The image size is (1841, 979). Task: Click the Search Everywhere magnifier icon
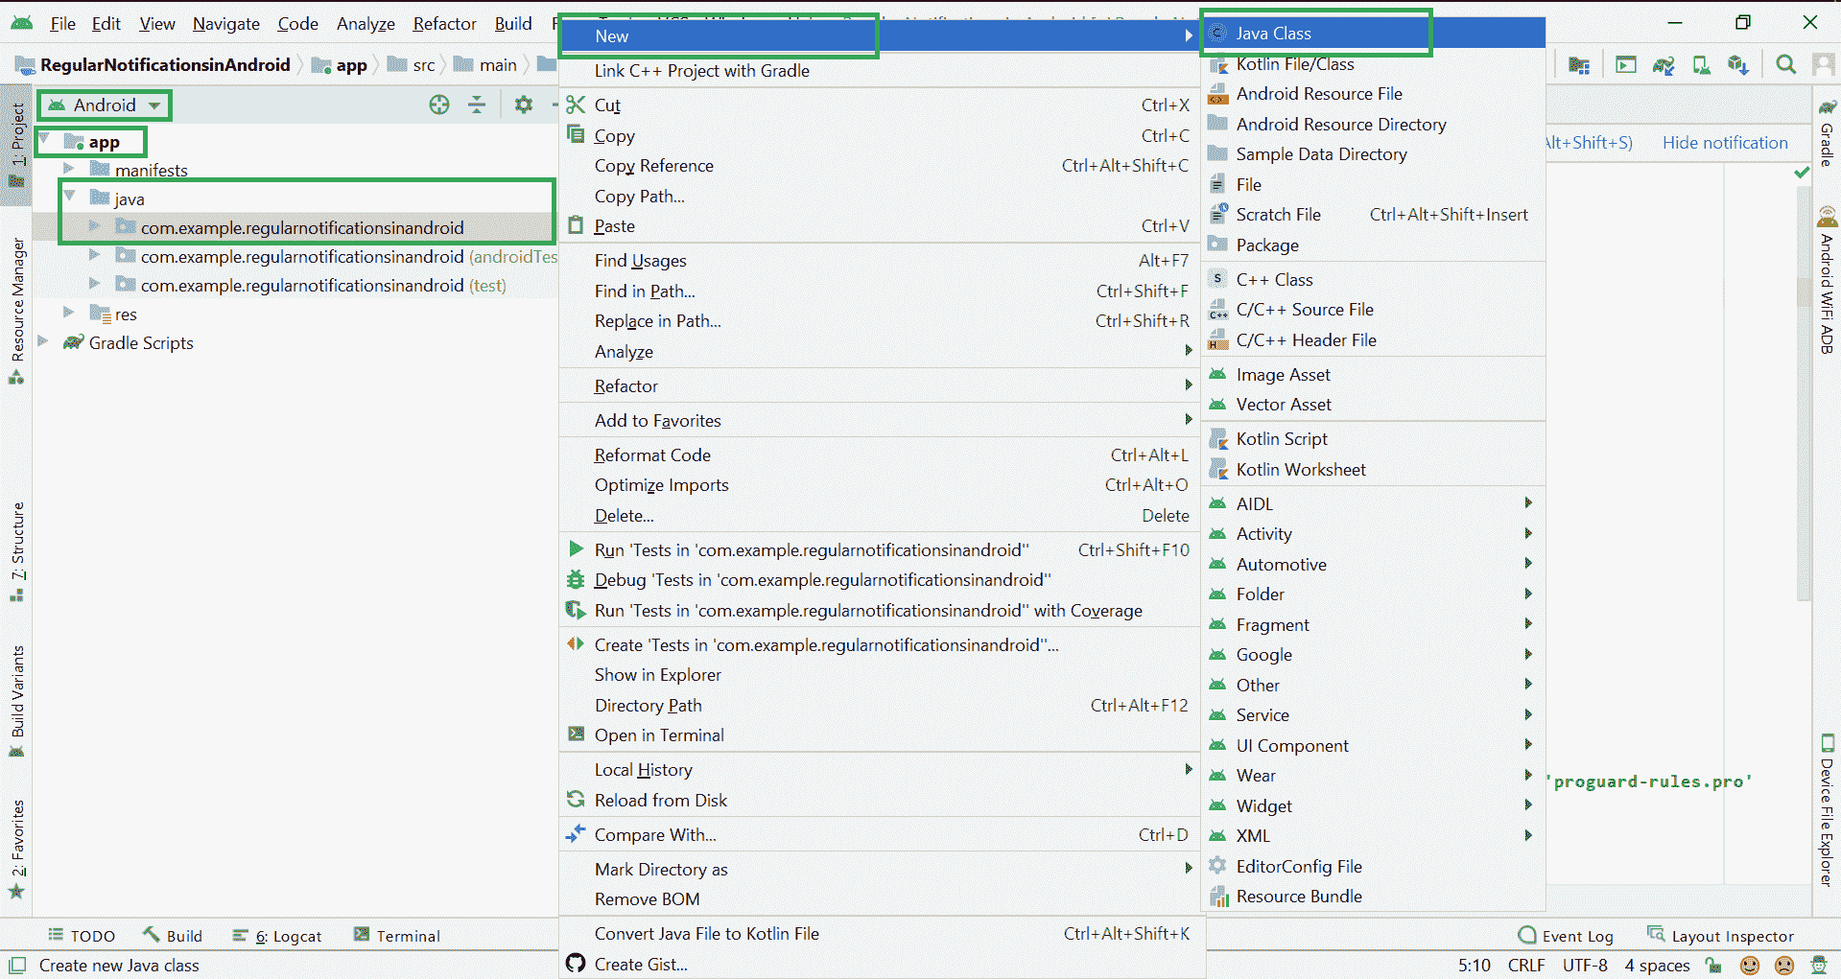[1785, 64]
